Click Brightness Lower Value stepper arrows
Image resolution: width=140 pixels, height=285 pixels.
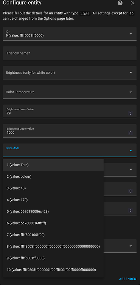pos(131,113)
